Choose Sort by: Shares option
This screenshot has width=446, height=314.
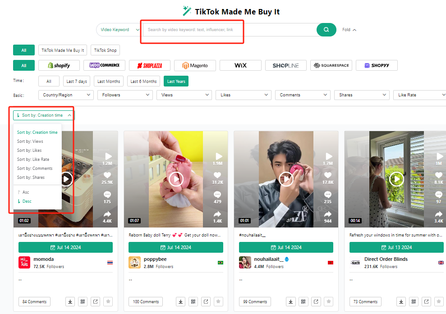click(31, 177)
